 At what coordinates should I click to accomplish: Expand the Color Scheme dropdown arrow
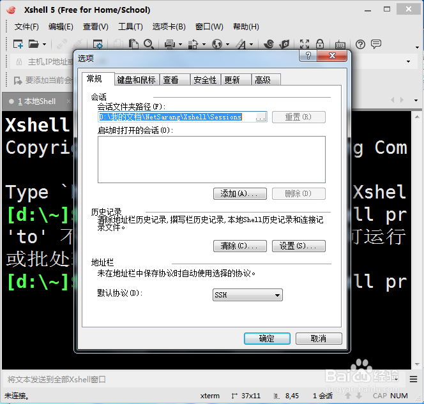pyautogui.click(x=204, y=44)
